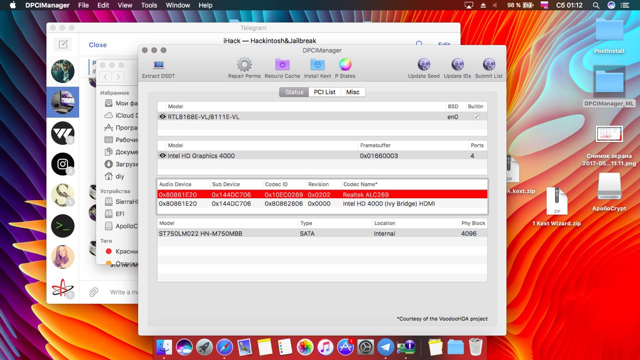Viewport: 640px width, 360px height.
Task: Open the View menu
Action: (125, 5)
